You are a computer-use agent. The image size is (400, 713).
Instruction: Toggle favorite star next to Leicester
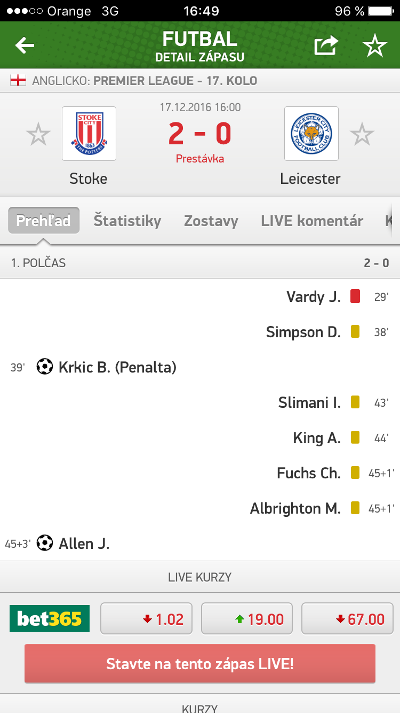(362, 134)
